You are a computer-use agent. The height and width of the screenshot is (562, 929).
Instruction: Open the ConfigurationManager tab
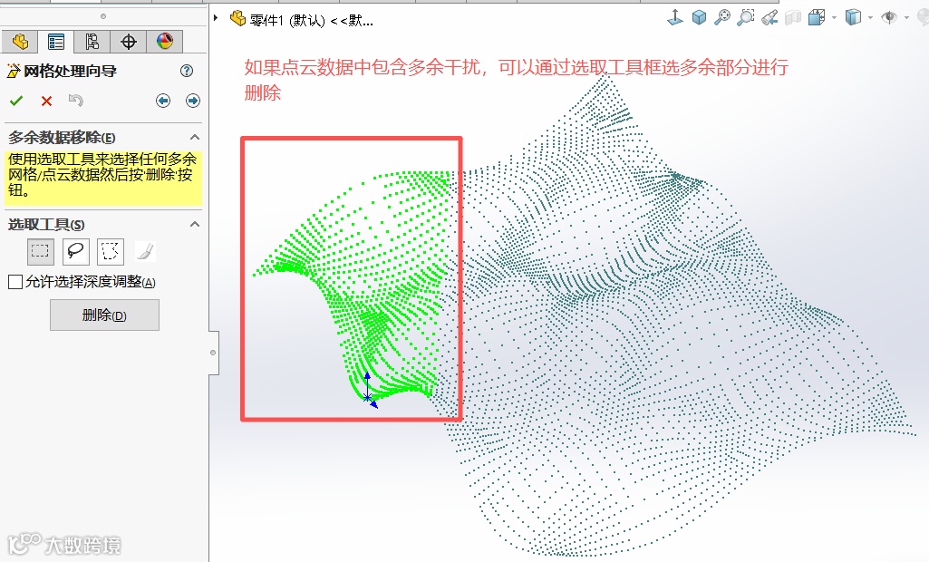(x=92, y=42)
